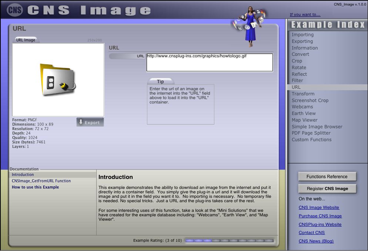368x251 pixels.
Task: Click the Functions Reference button
Action: coord(327,176)
